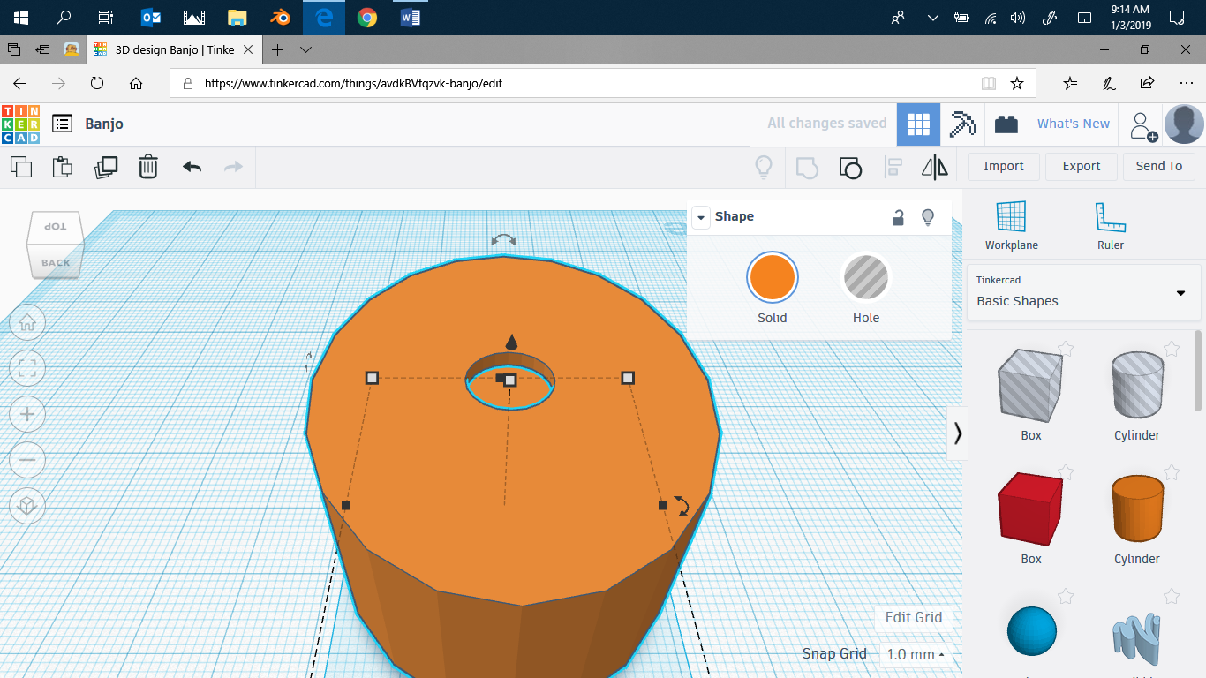Click the Group shapes icon

[807, 167]
